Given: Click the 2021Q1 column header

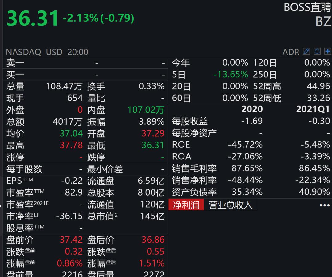Looking at the screenshot, I should pos(313,109).
